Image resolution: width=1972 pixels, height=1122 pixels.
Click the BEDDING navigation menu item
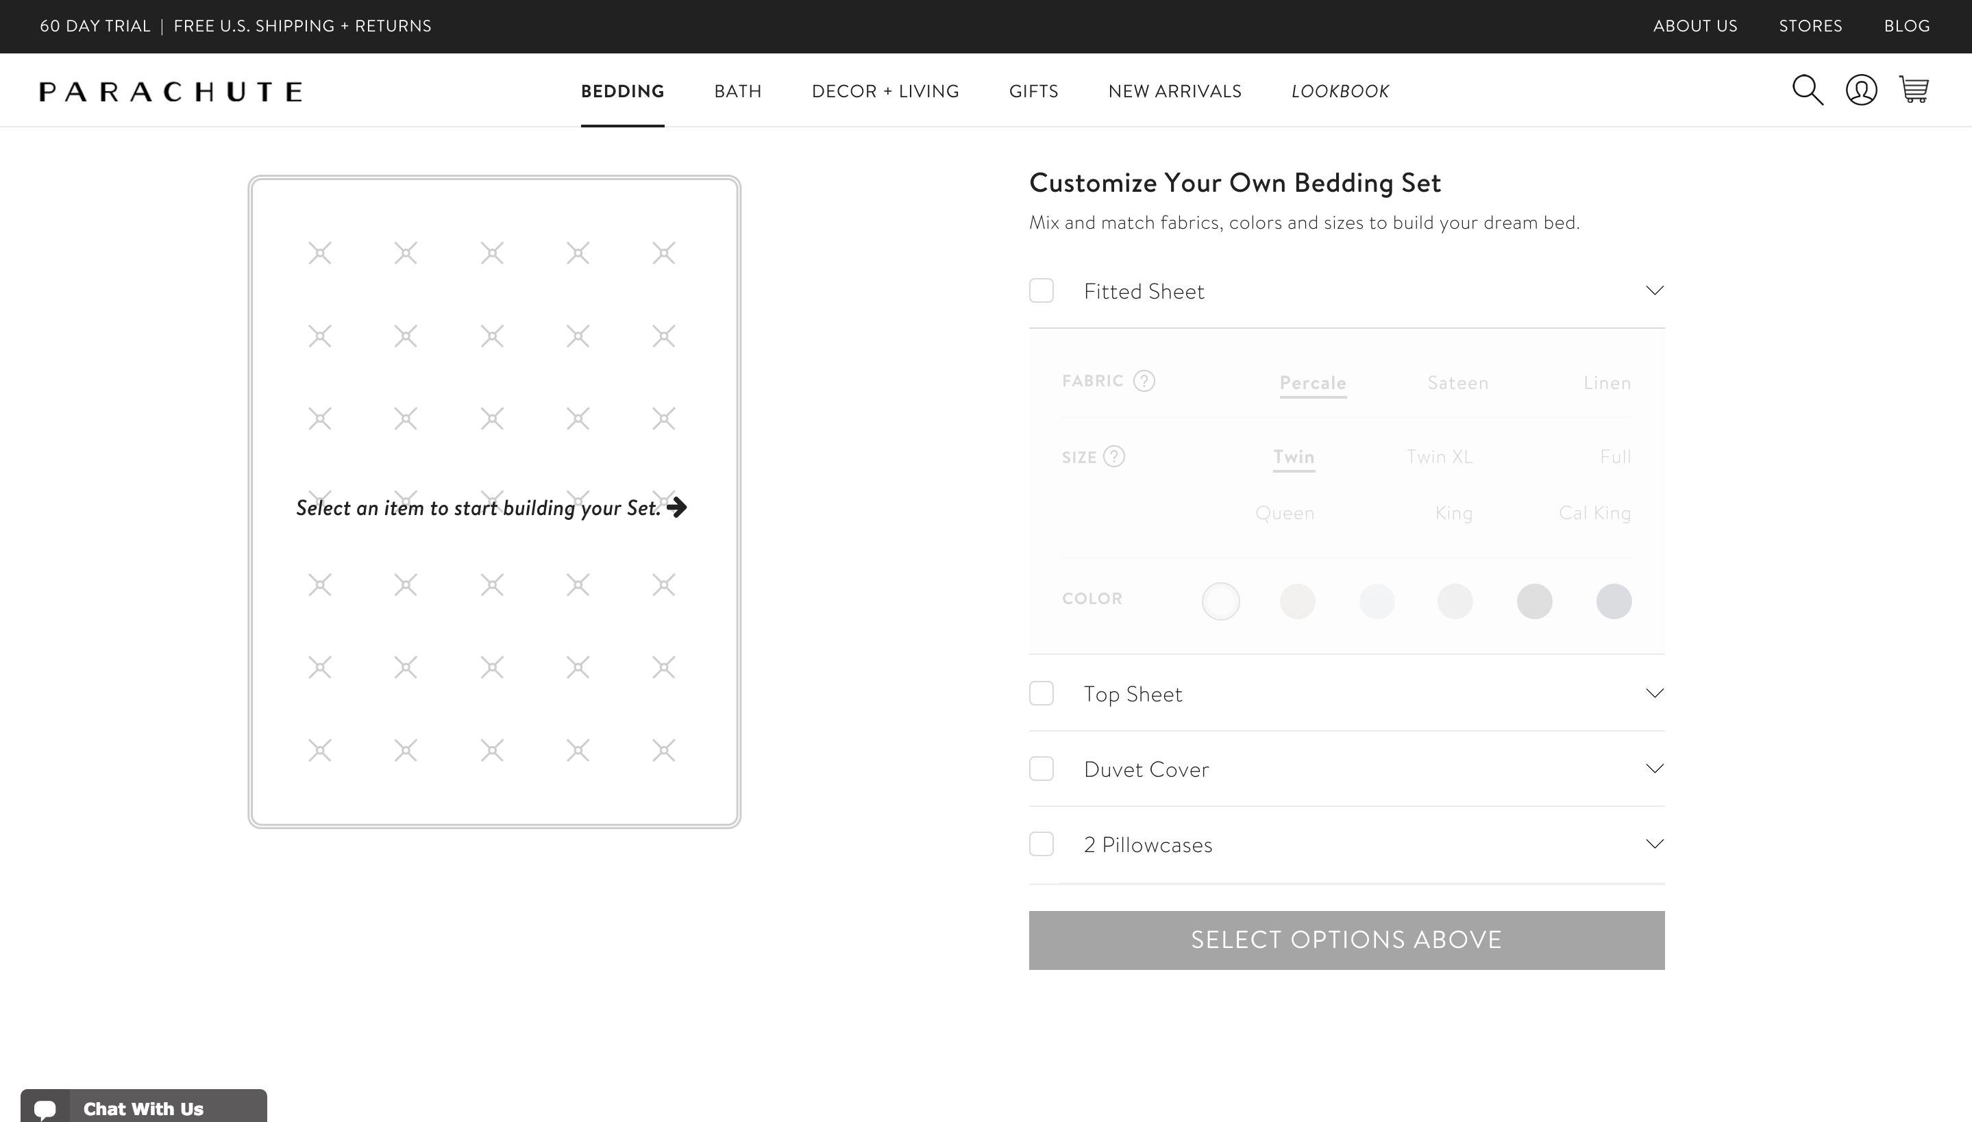tap(621, 90)
